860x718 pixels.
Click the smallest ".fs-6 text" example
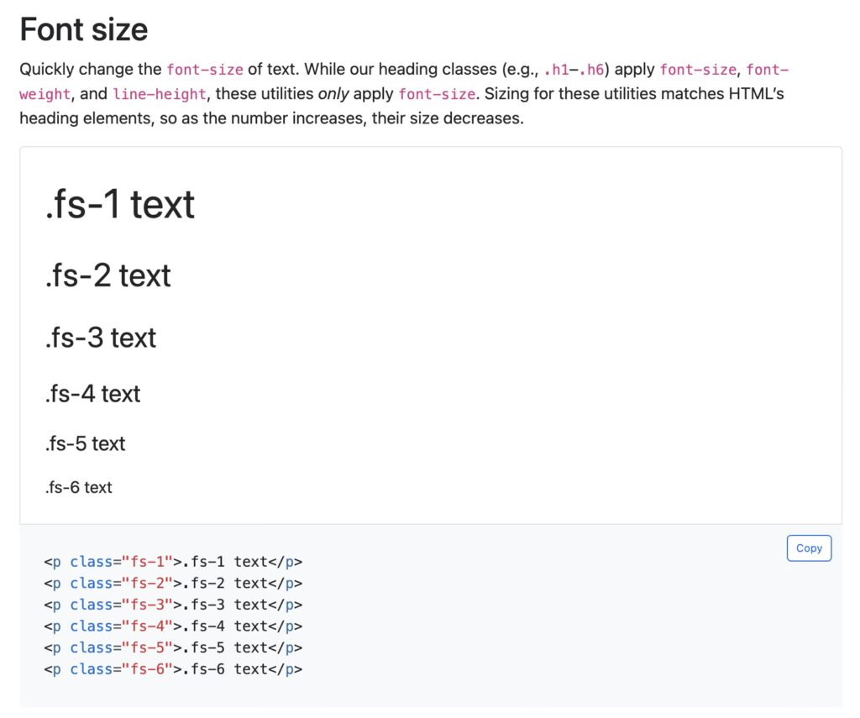[x=79, y=488]
